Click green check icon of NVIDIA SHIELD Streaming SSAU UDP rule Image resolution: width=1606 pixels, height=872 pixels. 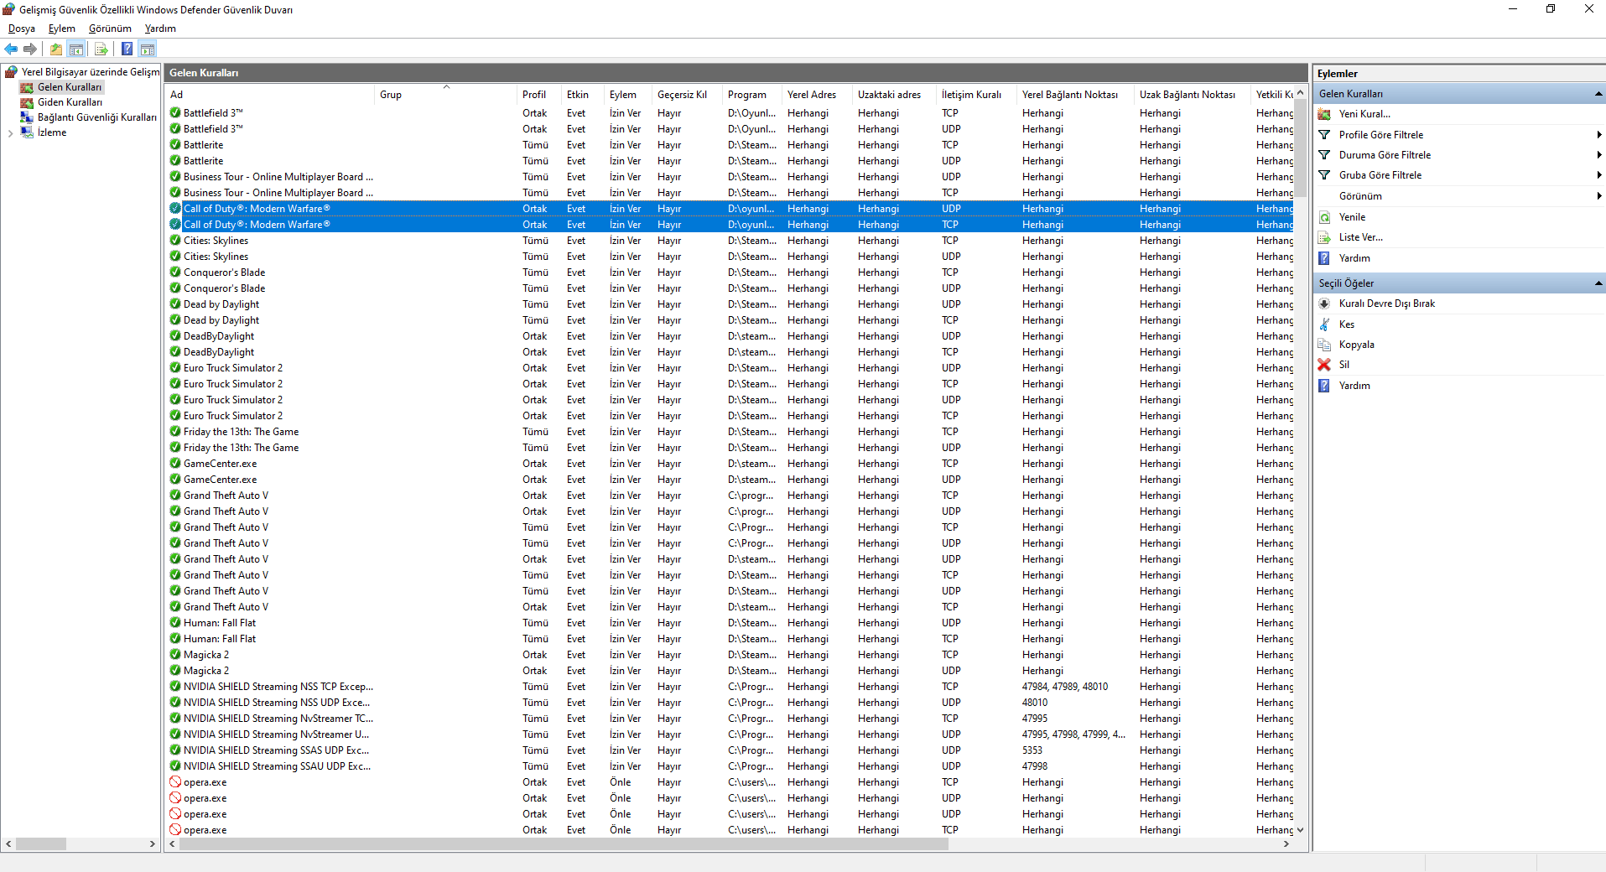175,766
